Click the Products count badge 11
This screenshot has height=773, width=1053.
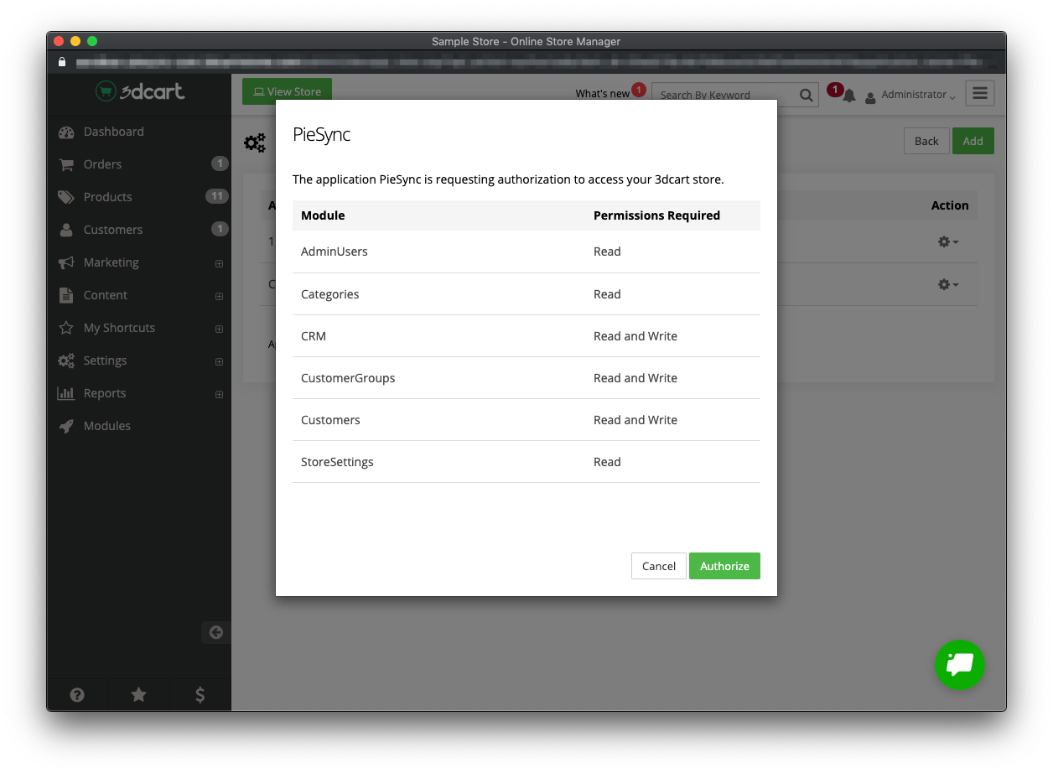point(217,196)
